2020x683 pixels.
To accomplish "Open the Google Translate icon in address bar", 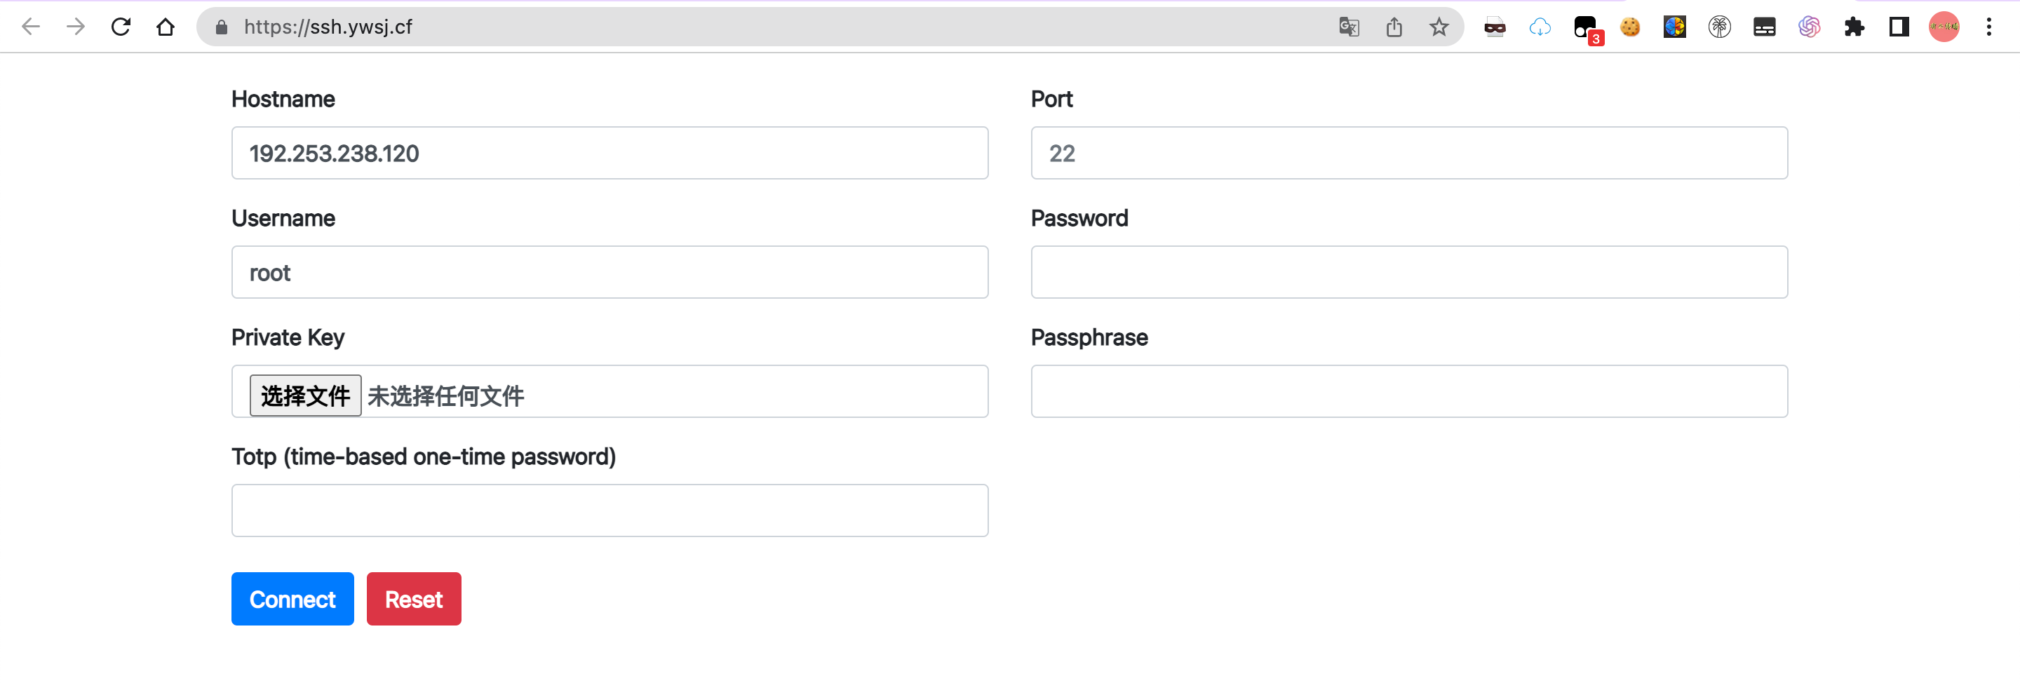I will pos(1349,27).
